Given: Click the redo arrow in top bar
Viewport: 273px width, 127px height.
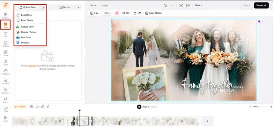Looking at the screenshot, I should (x=172, y=6).
